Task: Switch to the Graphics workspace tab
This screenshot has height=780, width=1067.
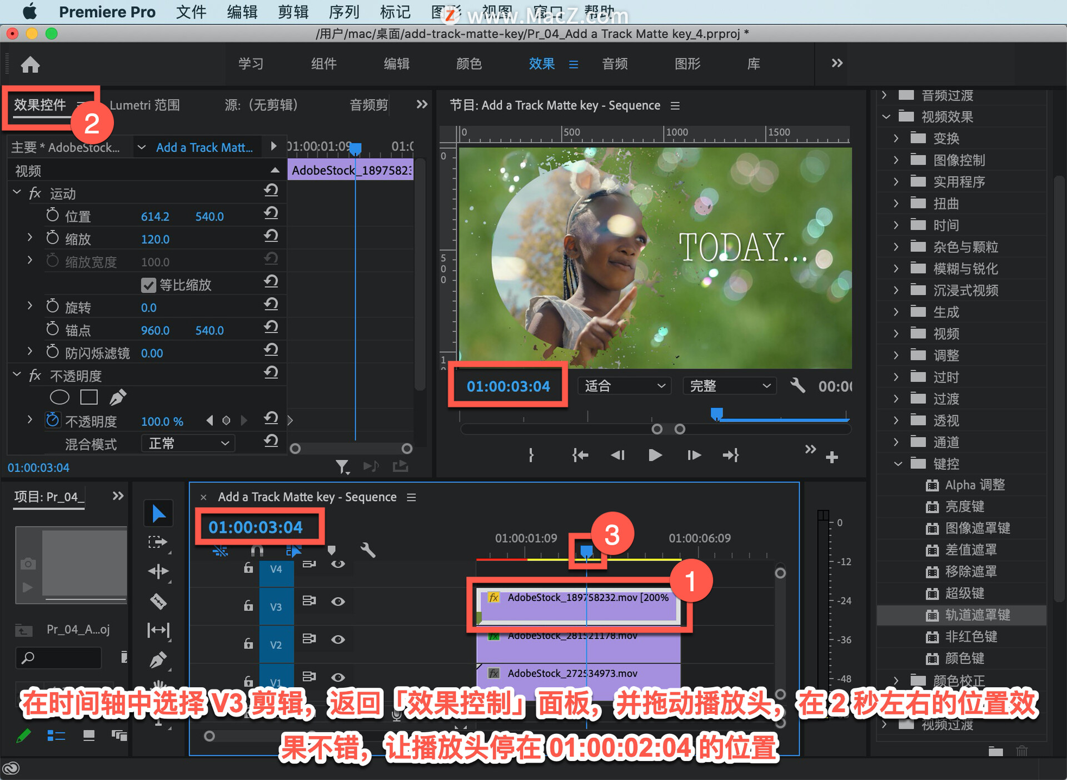Action: [687, 64]
